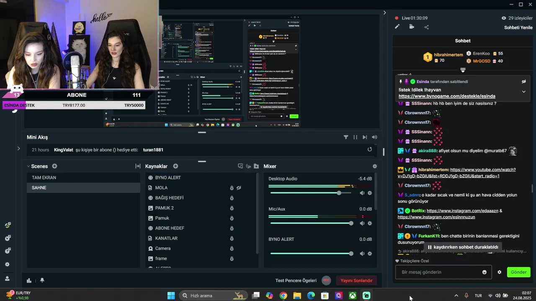Select the BYNO ALERT source row
This screenshot has height=301, width=536.
(x=200, y=178)
